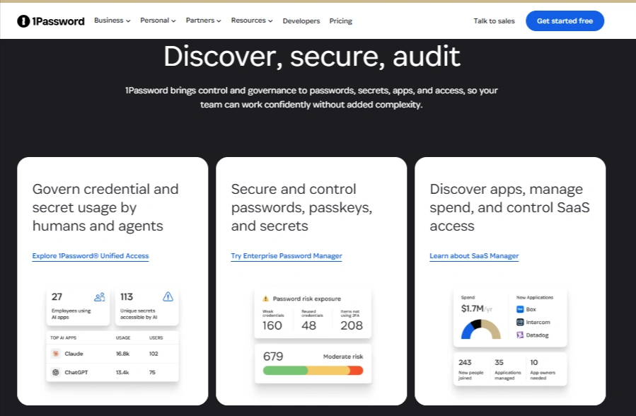Click '243' new people joined
This screenshot has height=416, width=636.
465,362
